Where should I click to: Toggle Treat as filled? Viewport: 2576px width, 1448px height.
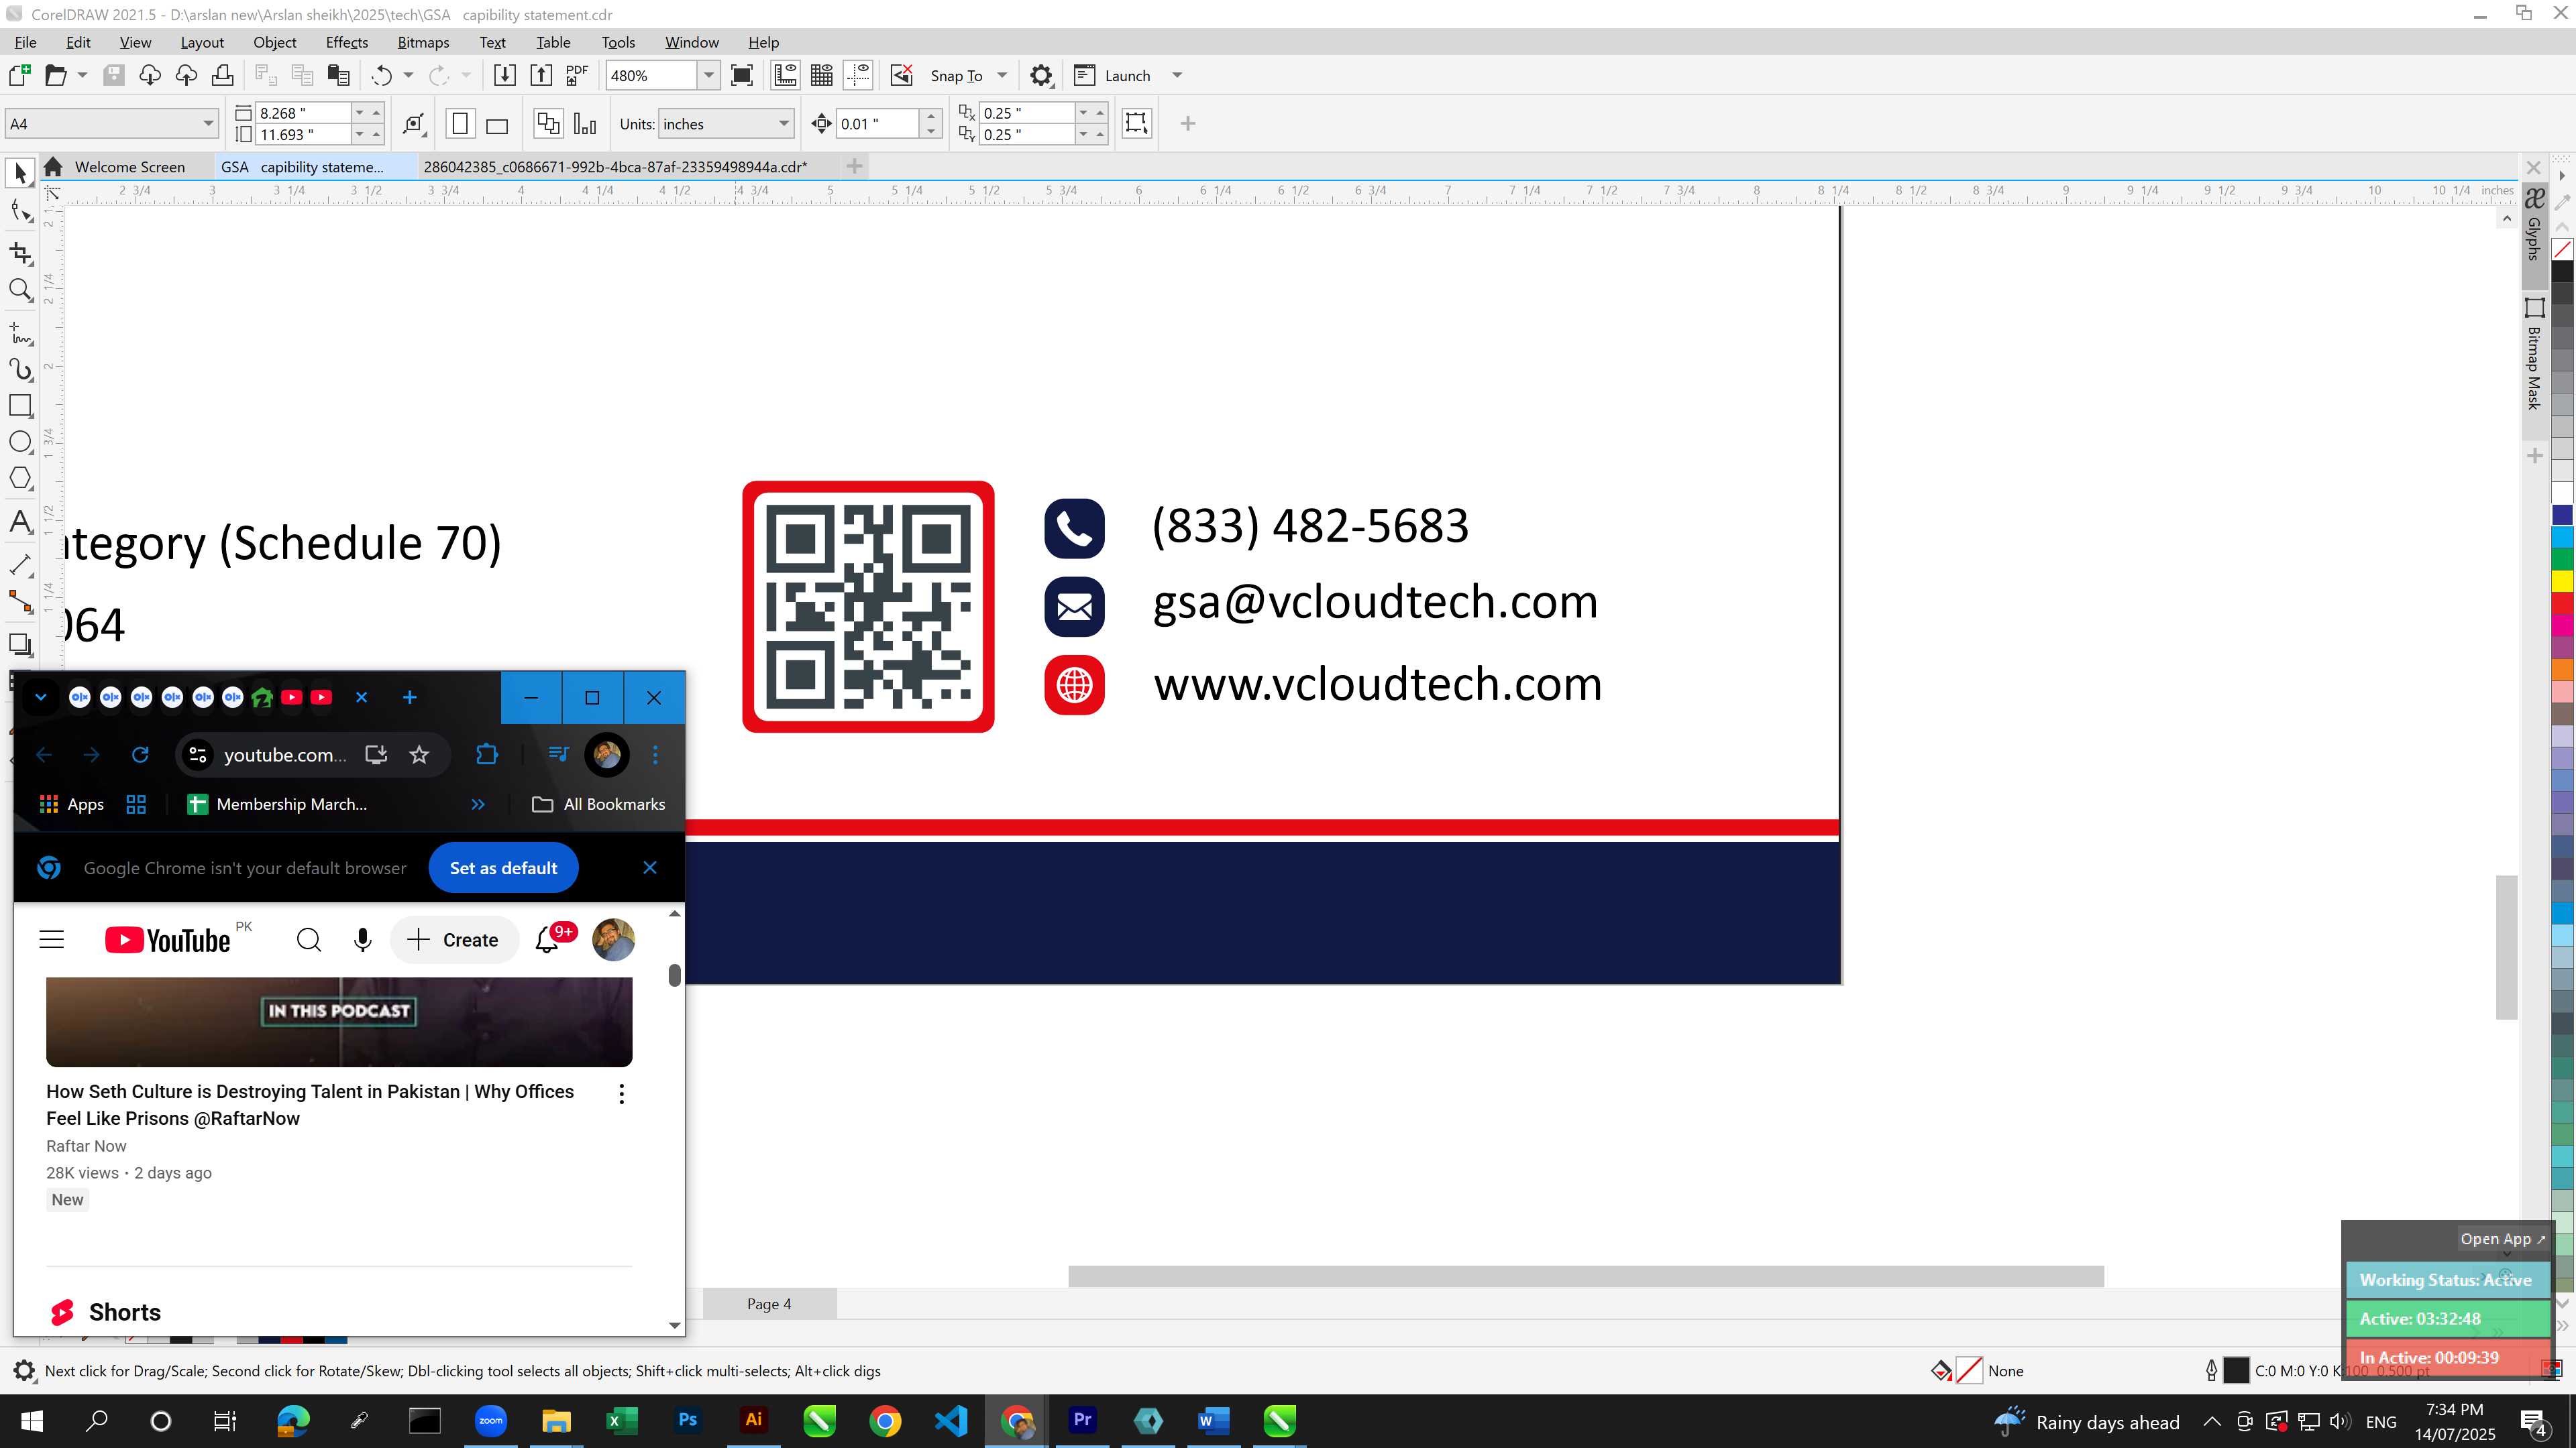pyautogui.click(x=1136, y=123)
